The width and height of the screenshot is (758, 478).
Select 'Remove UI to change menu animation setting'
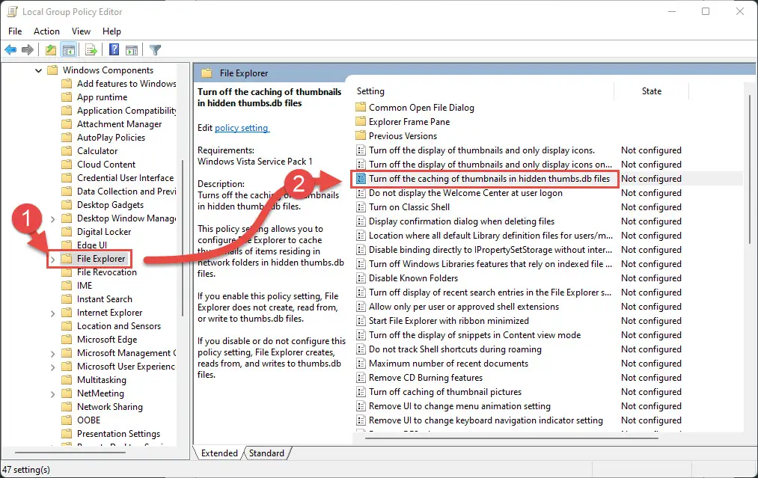coord(459,406)
